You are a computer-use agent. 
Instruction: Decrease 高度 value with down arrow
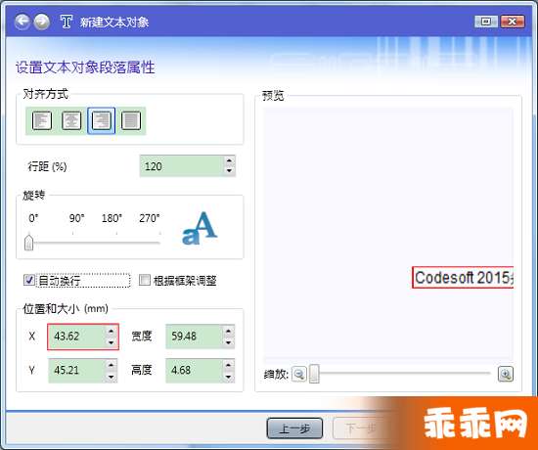(228, 377)
